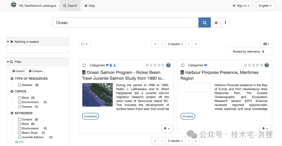Screen dimensions: 282x146
Task: Open the grid layout view selector
Action: pos(266,44)
